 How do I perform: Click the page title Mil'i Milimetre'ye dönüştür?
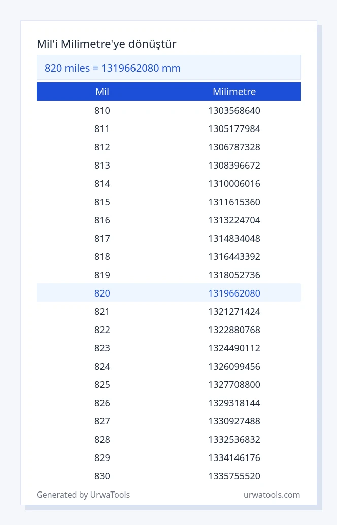point(107,44)
